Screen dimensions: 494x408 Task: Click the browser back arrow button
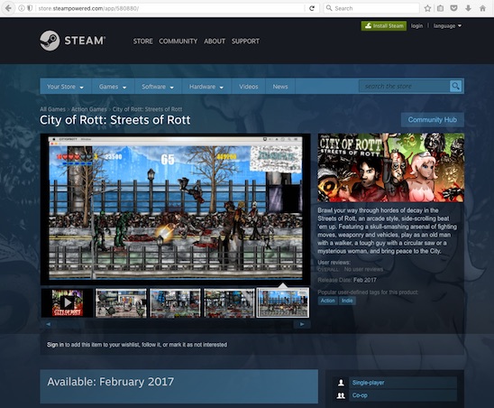click(8, 8)
